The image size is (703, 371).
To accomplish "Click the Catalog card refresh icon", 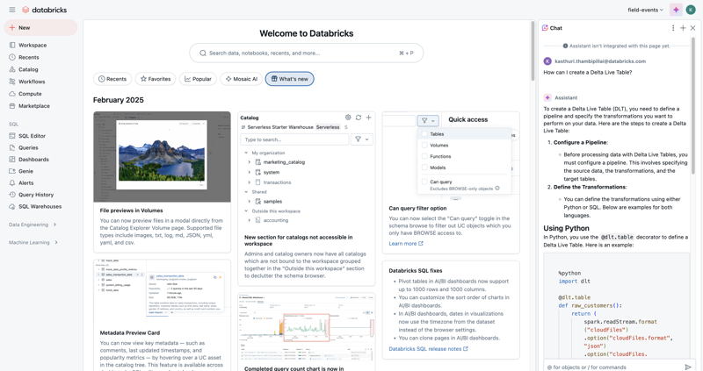I will (359, 118).
